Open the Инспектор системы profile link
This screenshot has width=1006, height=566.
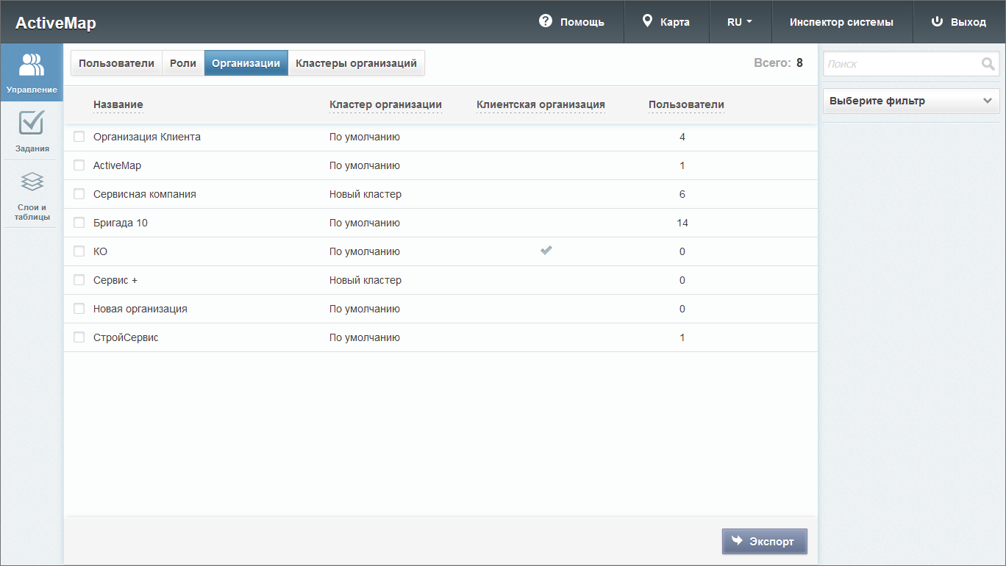coord(841,22)
